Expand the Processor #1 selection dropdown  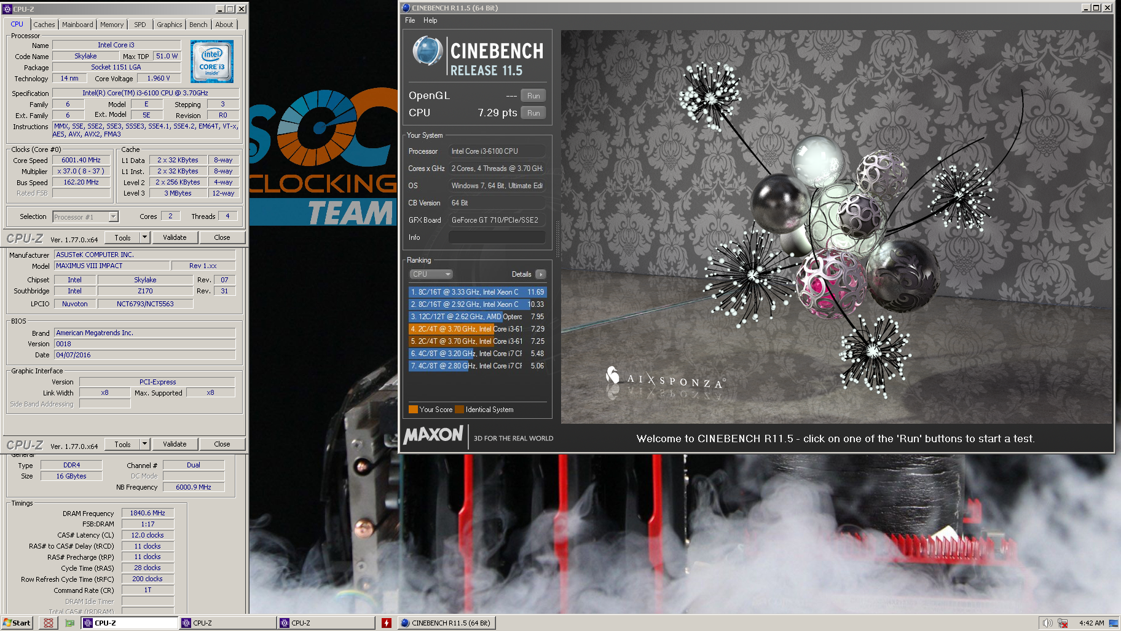coord(113,216)
